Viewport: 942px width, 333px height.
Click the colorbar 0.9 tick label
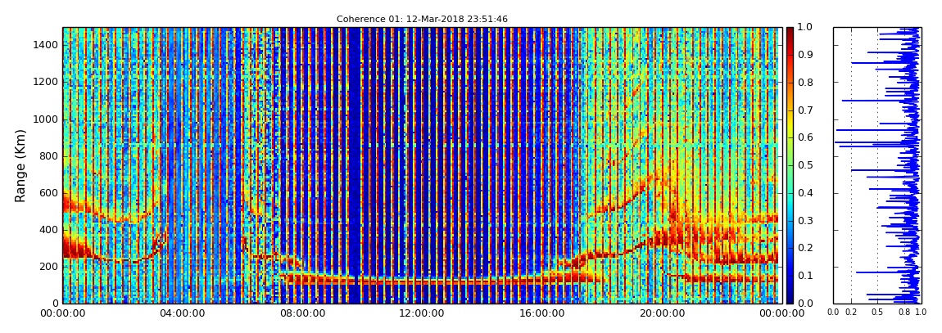(x=804, y=55)
